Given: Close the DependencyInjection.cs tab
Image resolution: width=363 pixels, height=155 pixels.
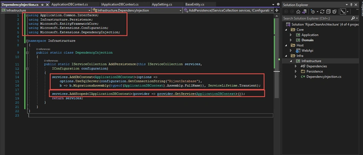Looking at the screenshot, I should (x=47, y=5).
